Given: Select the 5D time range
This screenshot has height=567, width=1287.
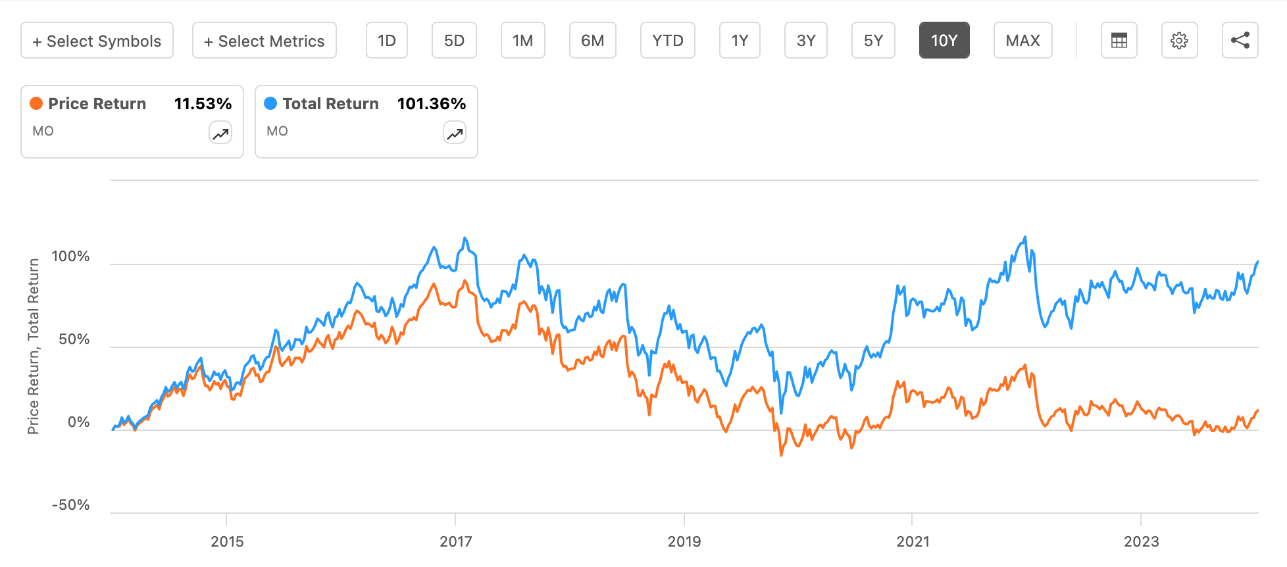Looking at the screenshot, I should tap(454, 41).
